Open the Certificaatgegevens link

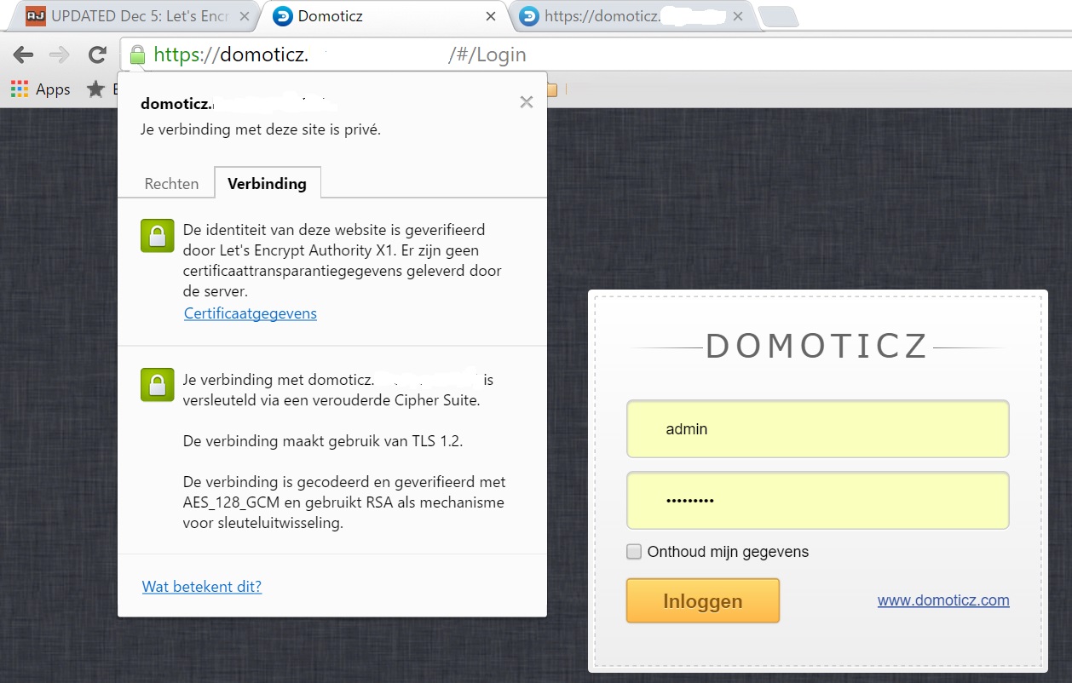coord(251,313)
